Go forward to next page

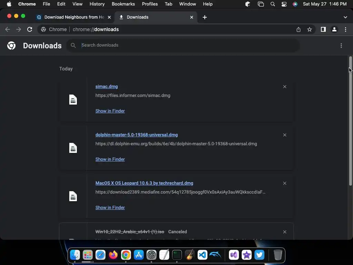[x=19, y=30]
